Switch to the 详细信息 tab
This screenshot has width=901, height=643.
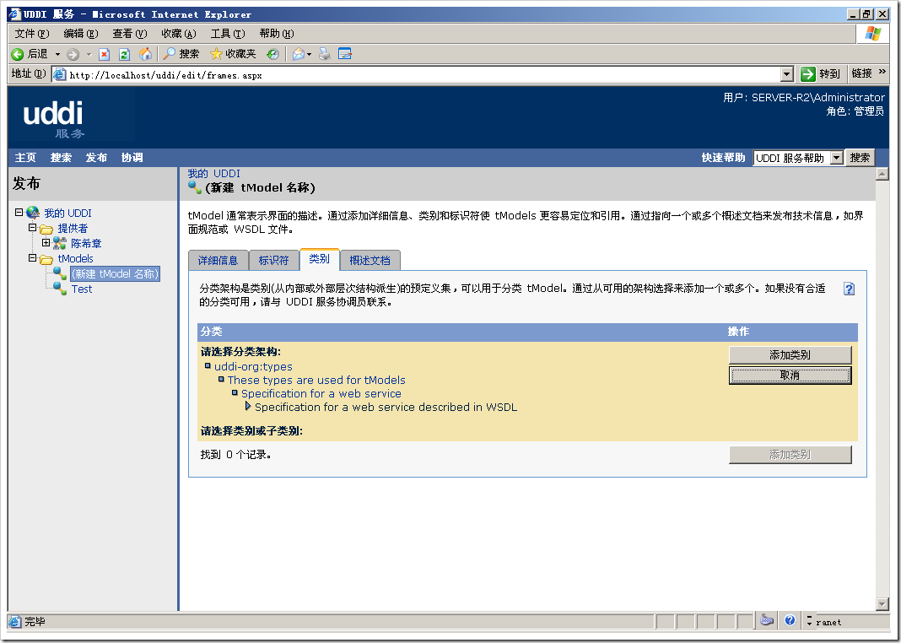coord(218,260)
